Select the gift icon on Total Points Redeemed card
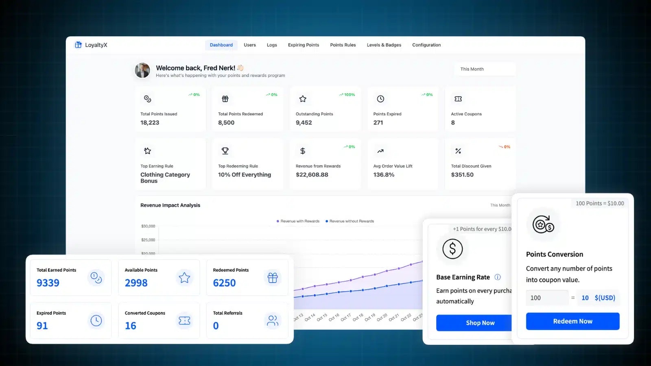Screen dimensions: 651x366 225,98
